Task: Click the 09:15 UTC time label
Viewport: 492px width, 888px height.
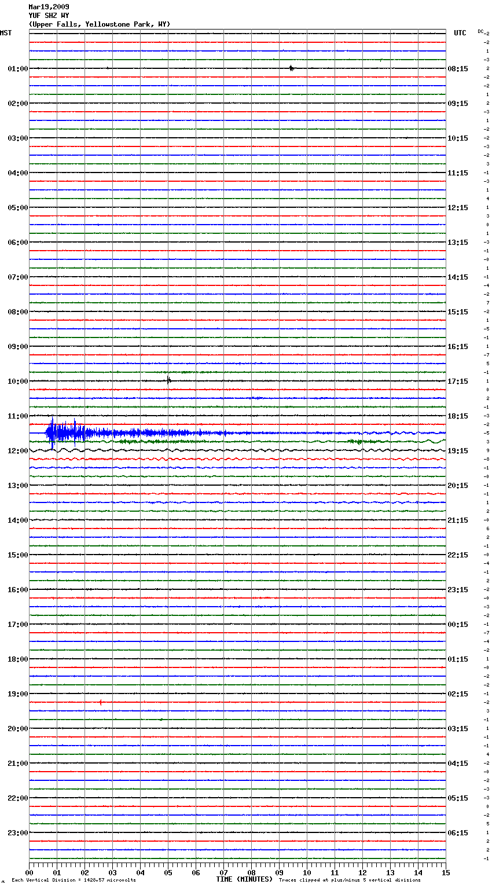Action: click(x=458, y=104)
